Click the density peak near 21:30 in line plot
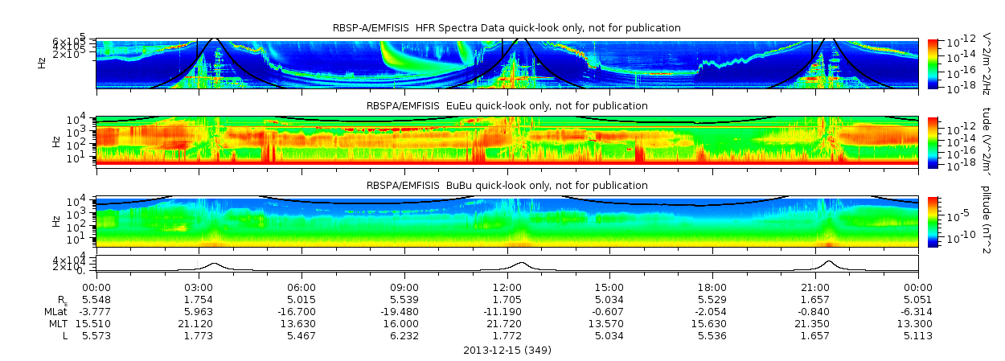Screen dimensions: 1005x361 (x=830, y=262)
